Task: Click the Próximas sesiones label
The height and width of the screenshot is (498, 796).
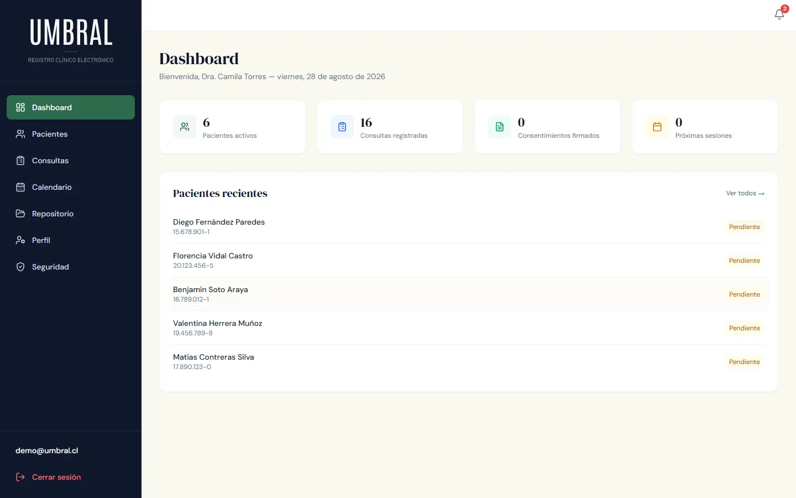Action: point(703,136)
